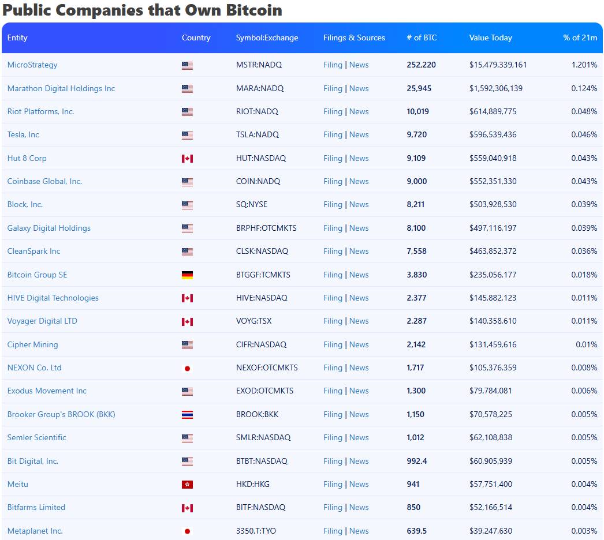
Task: Open the News link for Meitu
Action: (x=359, y=484)
